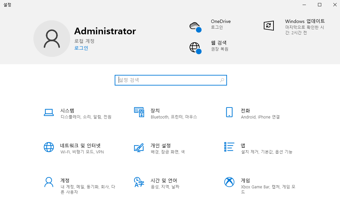The height and width of the screenshot is (208, 340).
Task: Open the Windows 업데이트 heading
Action: (x=305, y=21)
